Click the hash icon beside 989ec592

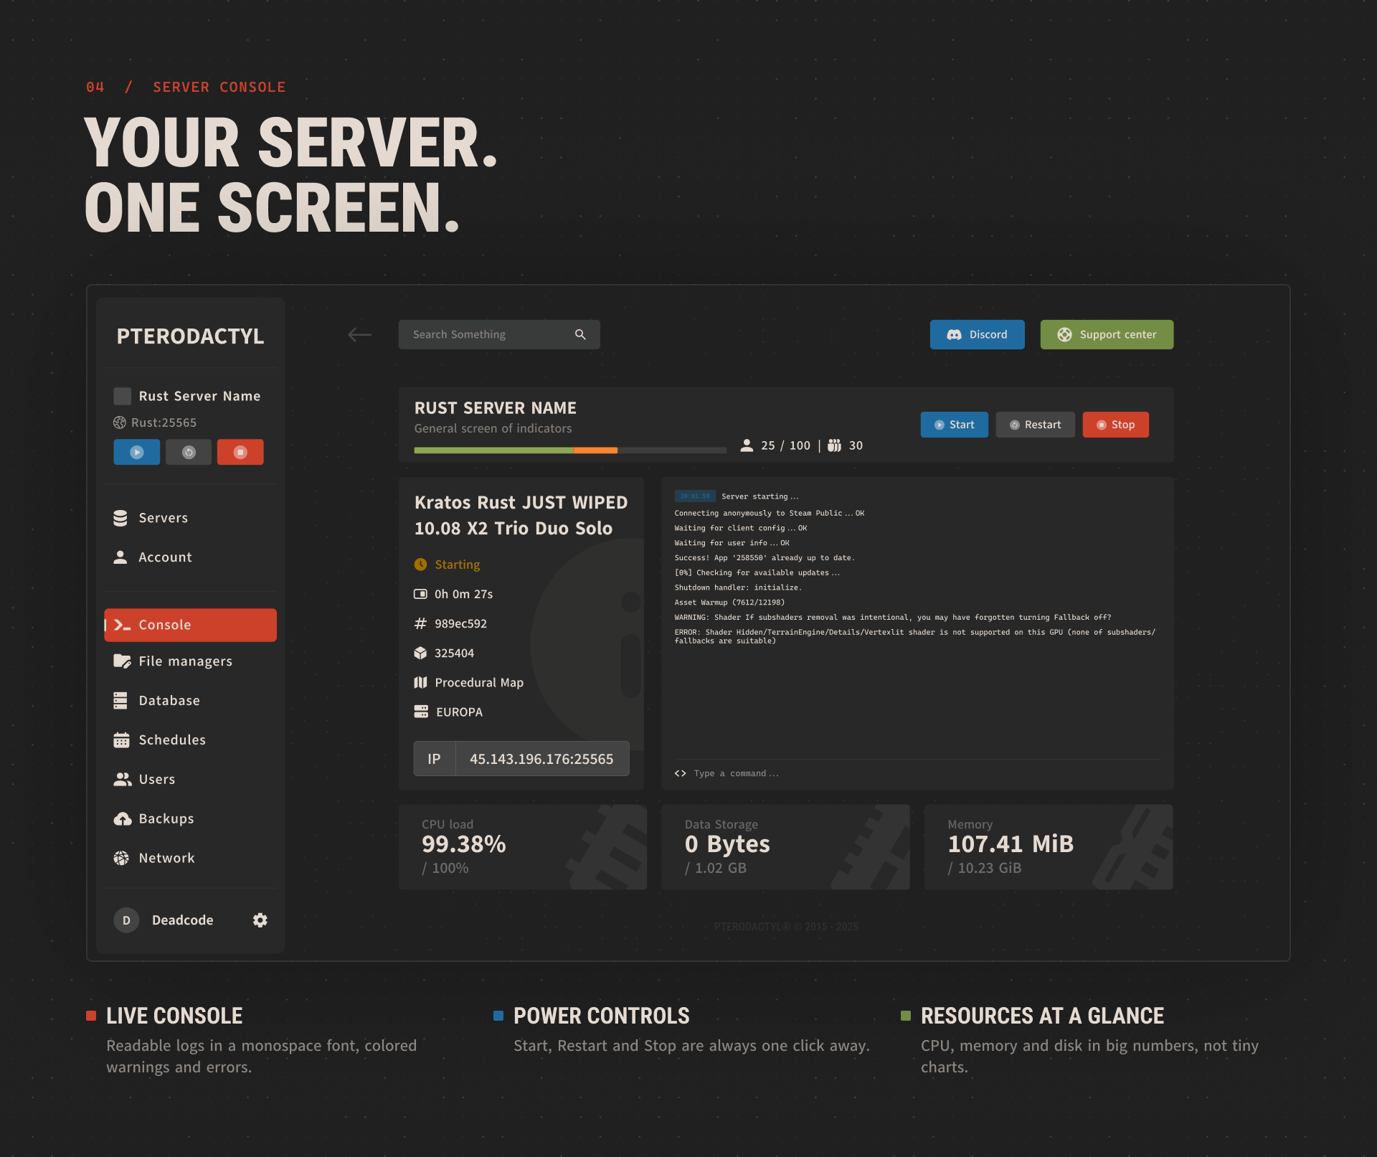click(x=420, y=623)
